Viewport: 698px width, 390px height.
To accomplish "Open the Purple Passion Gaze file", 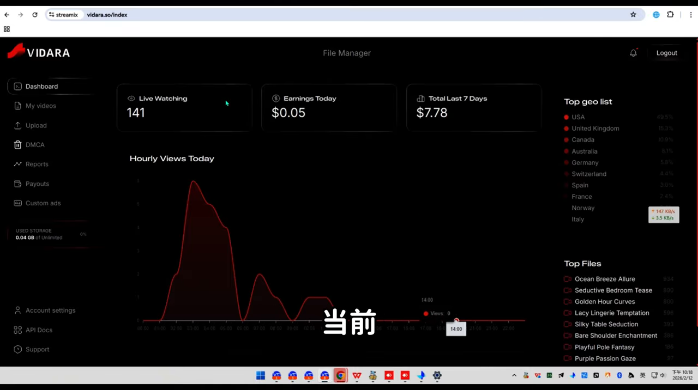I will (x=605, y=358).
